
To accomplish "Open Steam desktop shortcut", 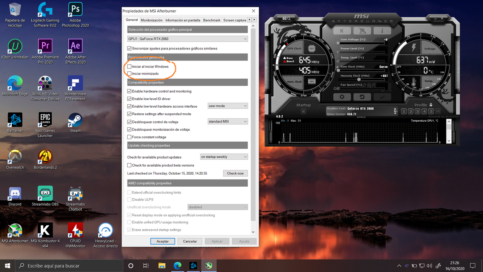I will (75, 123).
